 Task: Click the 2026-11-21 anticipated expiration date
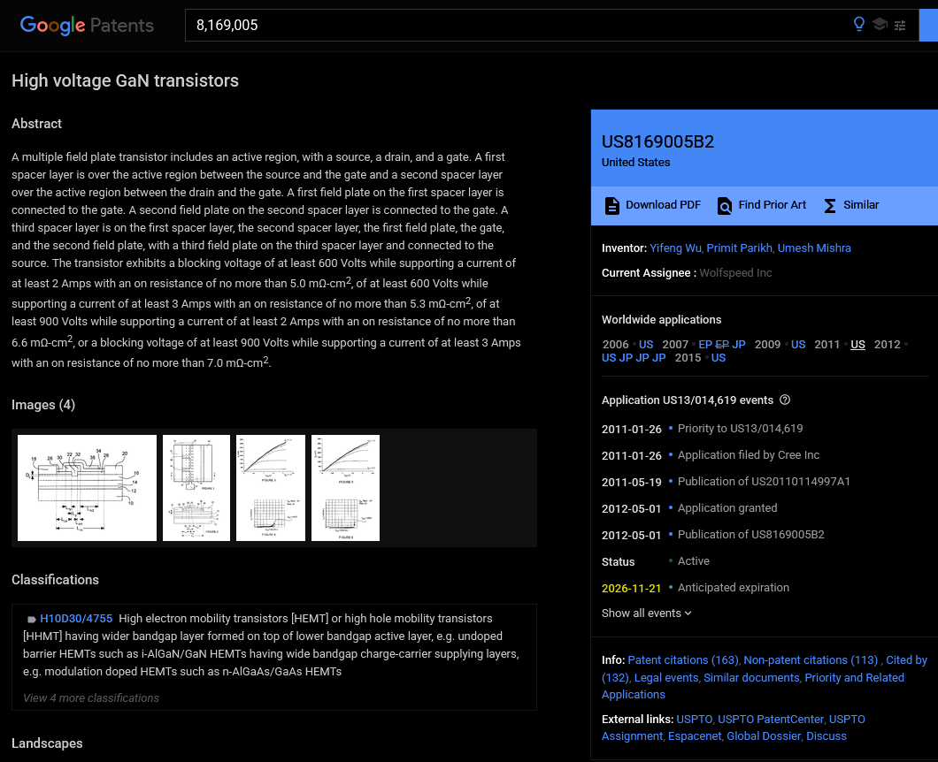[x=631, y=588]
